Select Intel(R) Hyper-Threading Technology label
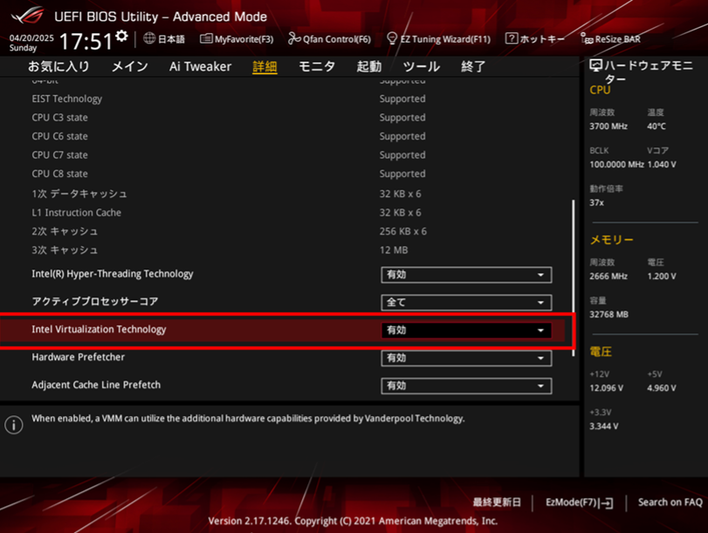This screenshot has height=533, width=708. point(113,274)
